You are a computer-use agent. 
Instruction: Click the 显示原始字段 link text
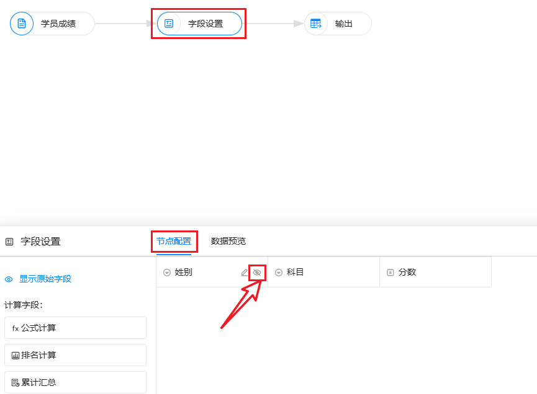pos(45,279)
